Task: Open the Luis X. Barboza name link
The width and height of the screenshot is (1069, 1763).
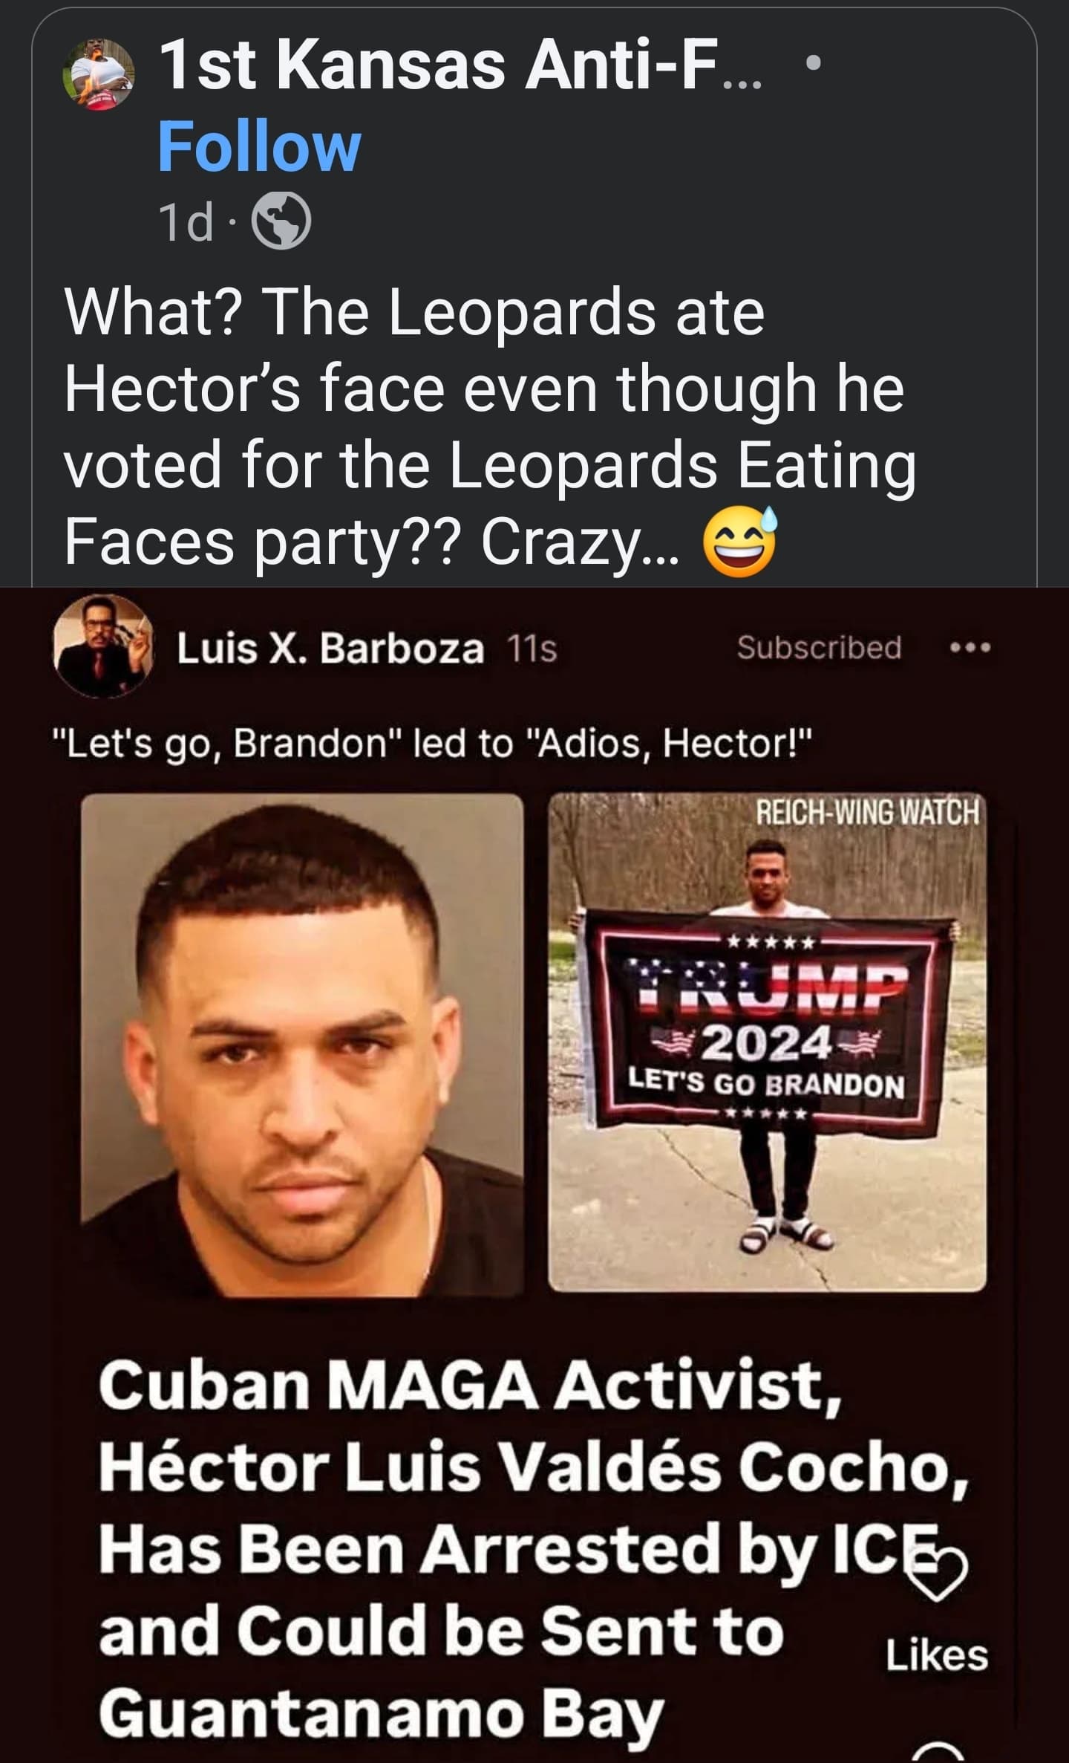Action: 330,649
